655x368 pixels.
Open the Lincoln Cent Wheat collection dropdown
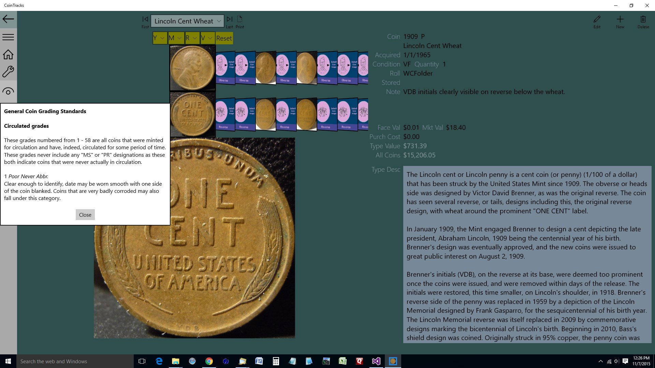pyautogui.click(x=187, y=21)
